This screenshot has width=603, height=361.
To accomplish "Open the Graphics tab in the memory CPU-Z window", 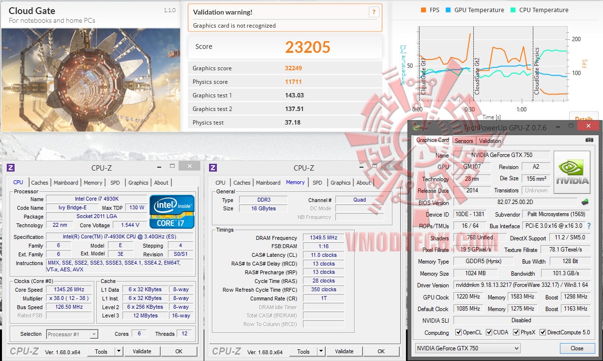I will point(341,183).
